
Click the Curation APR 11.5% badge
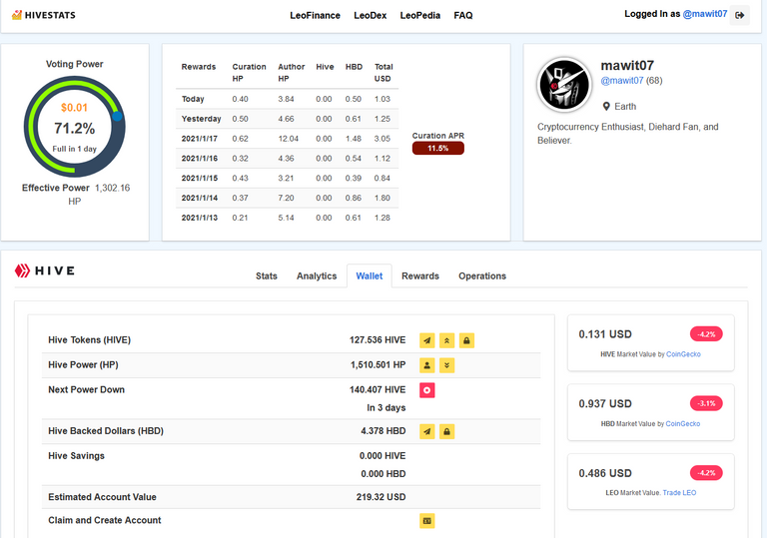click(x=437, y=148)
